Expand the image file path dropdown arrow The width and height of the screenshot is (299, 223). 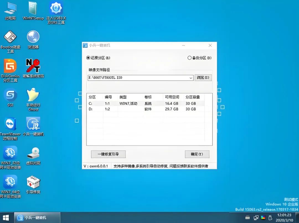pos(191,78)
